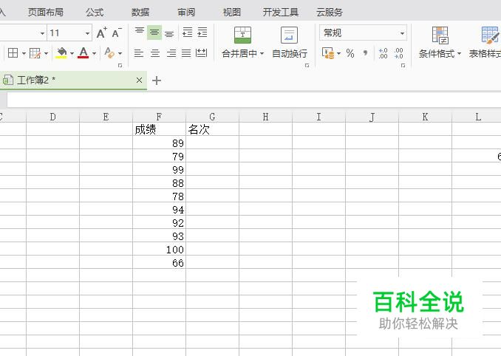Select the cell containing 66

click(159, 262)
